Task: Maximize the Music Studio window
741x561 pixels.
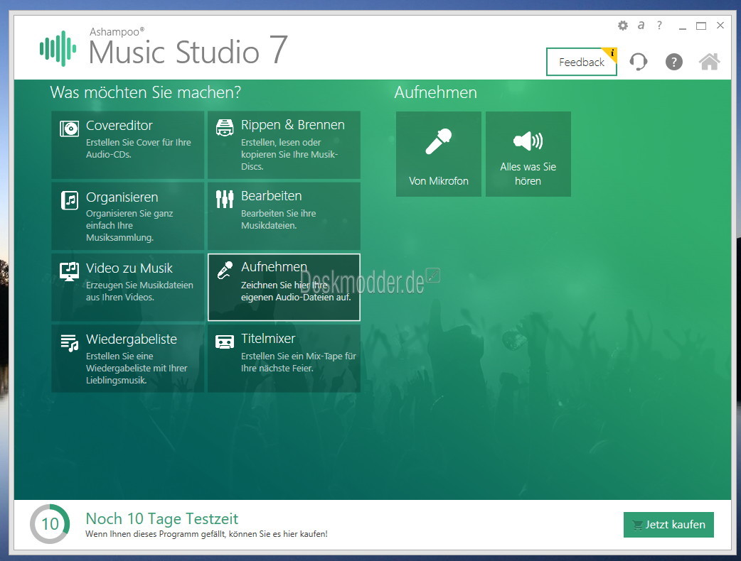Action: 701,26
